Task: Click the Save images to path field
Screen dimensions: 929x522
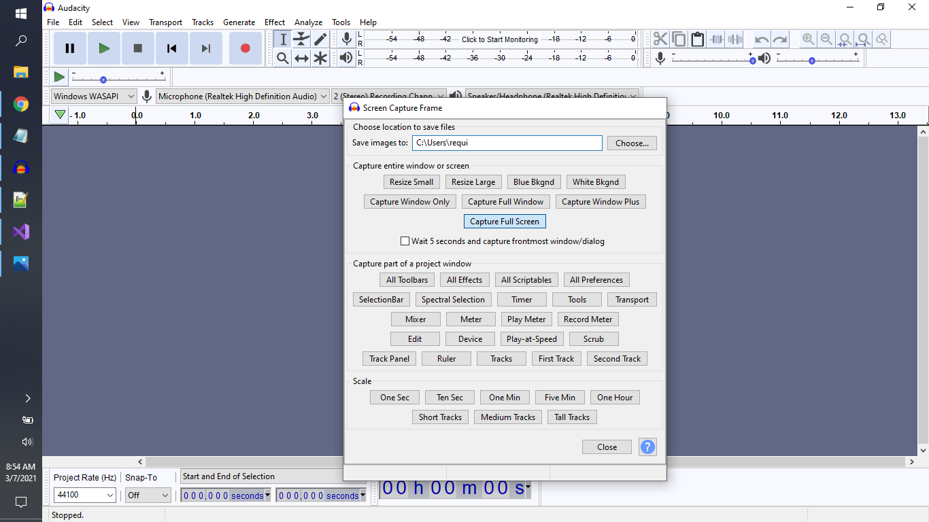Action: tap(507, 143)
